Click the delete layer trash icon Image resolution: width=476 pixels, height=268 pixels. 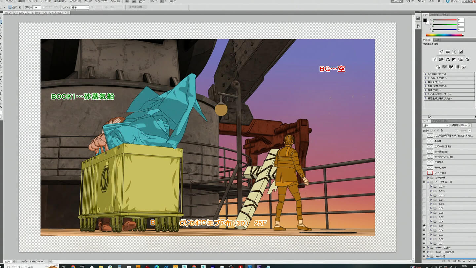click(475, 261)
